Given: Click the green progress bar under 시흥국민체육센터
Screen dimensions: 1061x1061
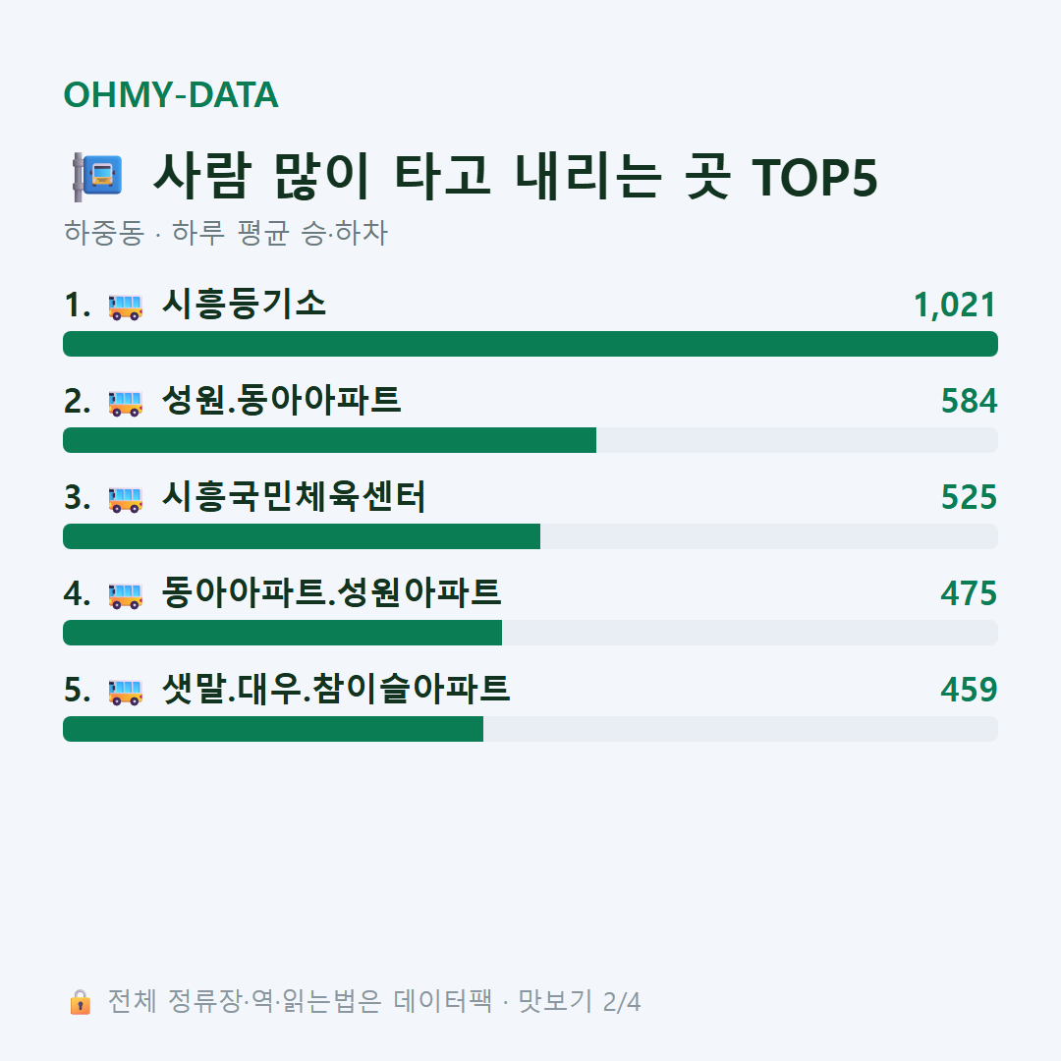Looking at the screenshot, I should (302, 536).
